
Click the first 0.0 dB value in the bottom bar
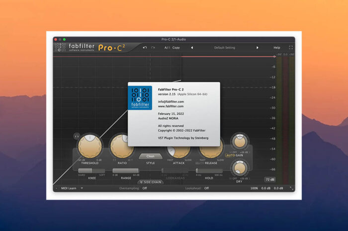click(266, 188)
